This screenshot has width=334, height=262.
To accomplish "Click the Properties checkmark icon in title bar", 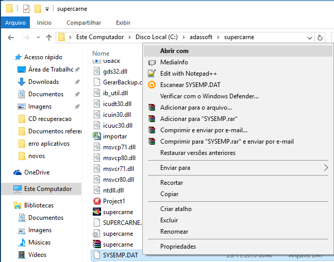I will click(26, 9).
